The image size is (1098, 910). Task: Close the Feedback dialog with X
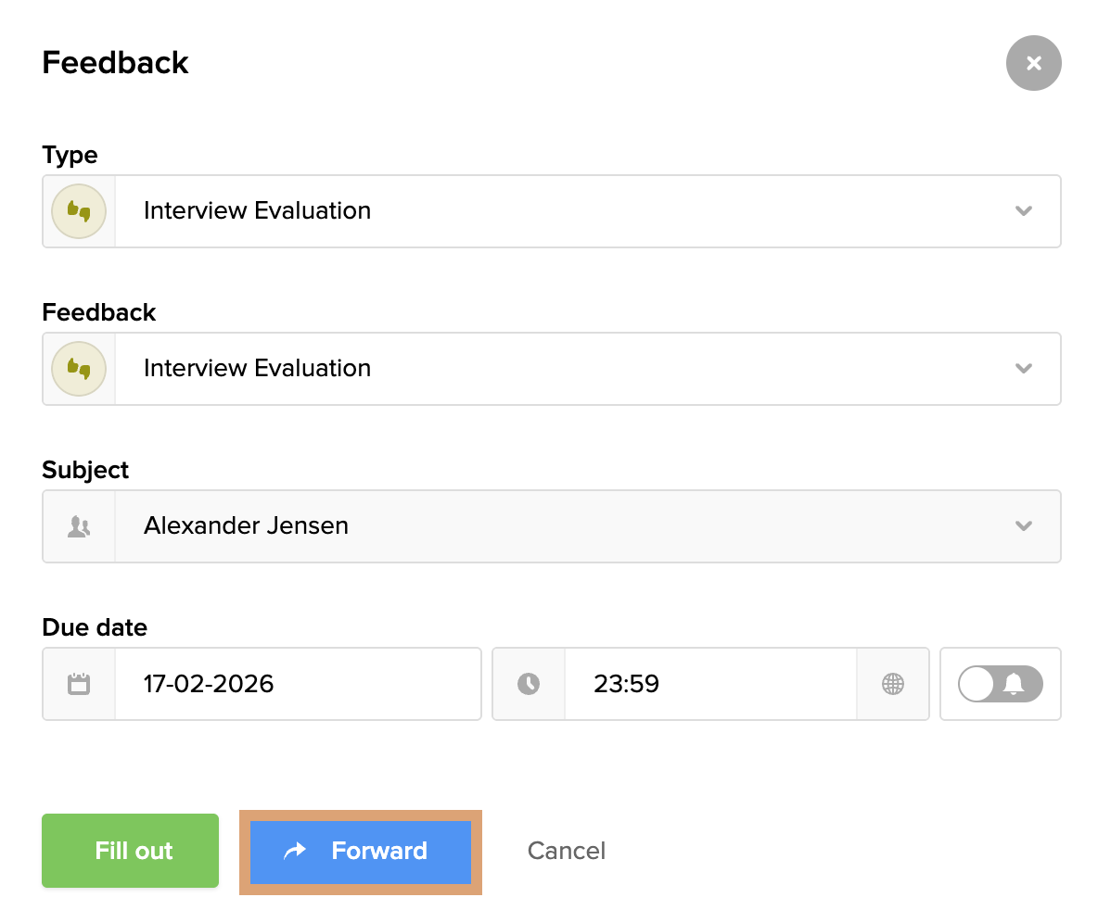1033,63
